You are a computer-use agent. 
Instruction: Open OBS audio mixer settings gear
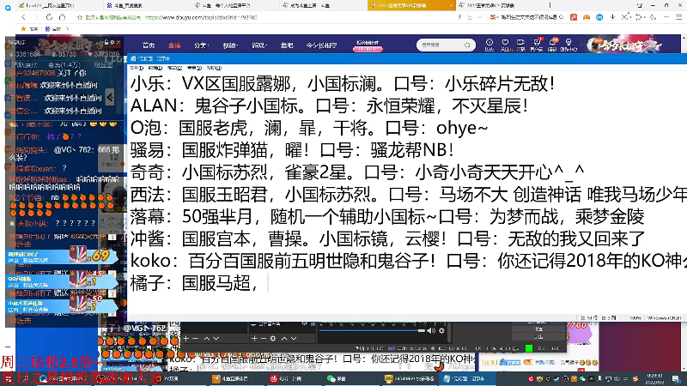[441, 331]
